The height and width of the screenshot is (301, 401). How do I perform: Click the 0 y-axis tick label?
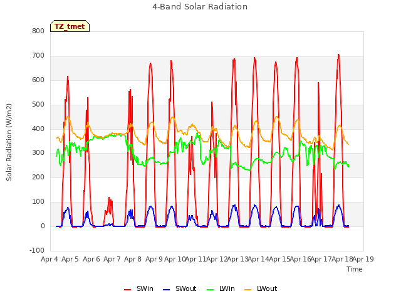[43, 226]
